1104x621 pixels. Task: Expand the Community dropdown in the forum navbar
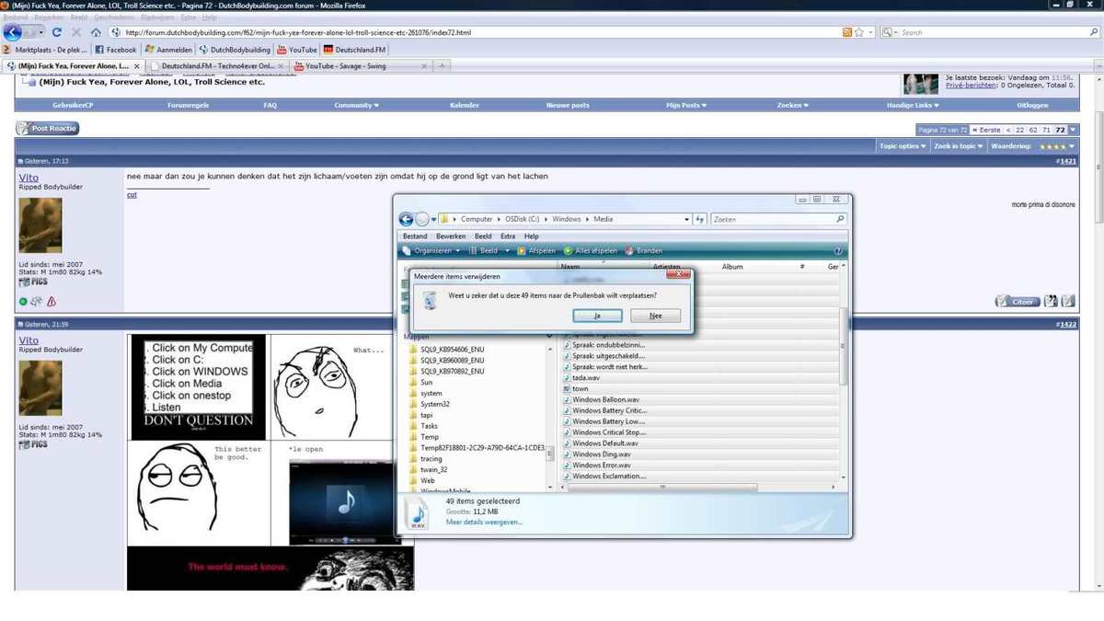pos(356,106)
